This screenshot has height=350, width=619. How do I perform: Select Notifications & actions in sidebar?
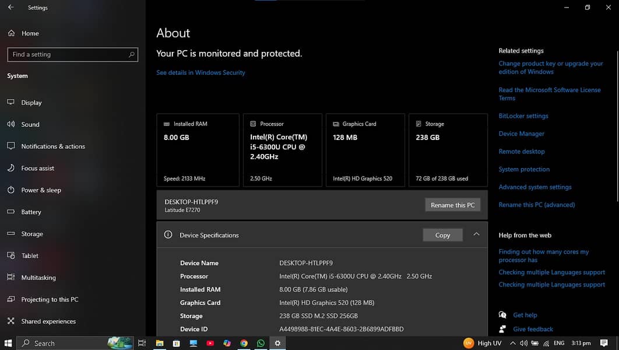point(53,146)
